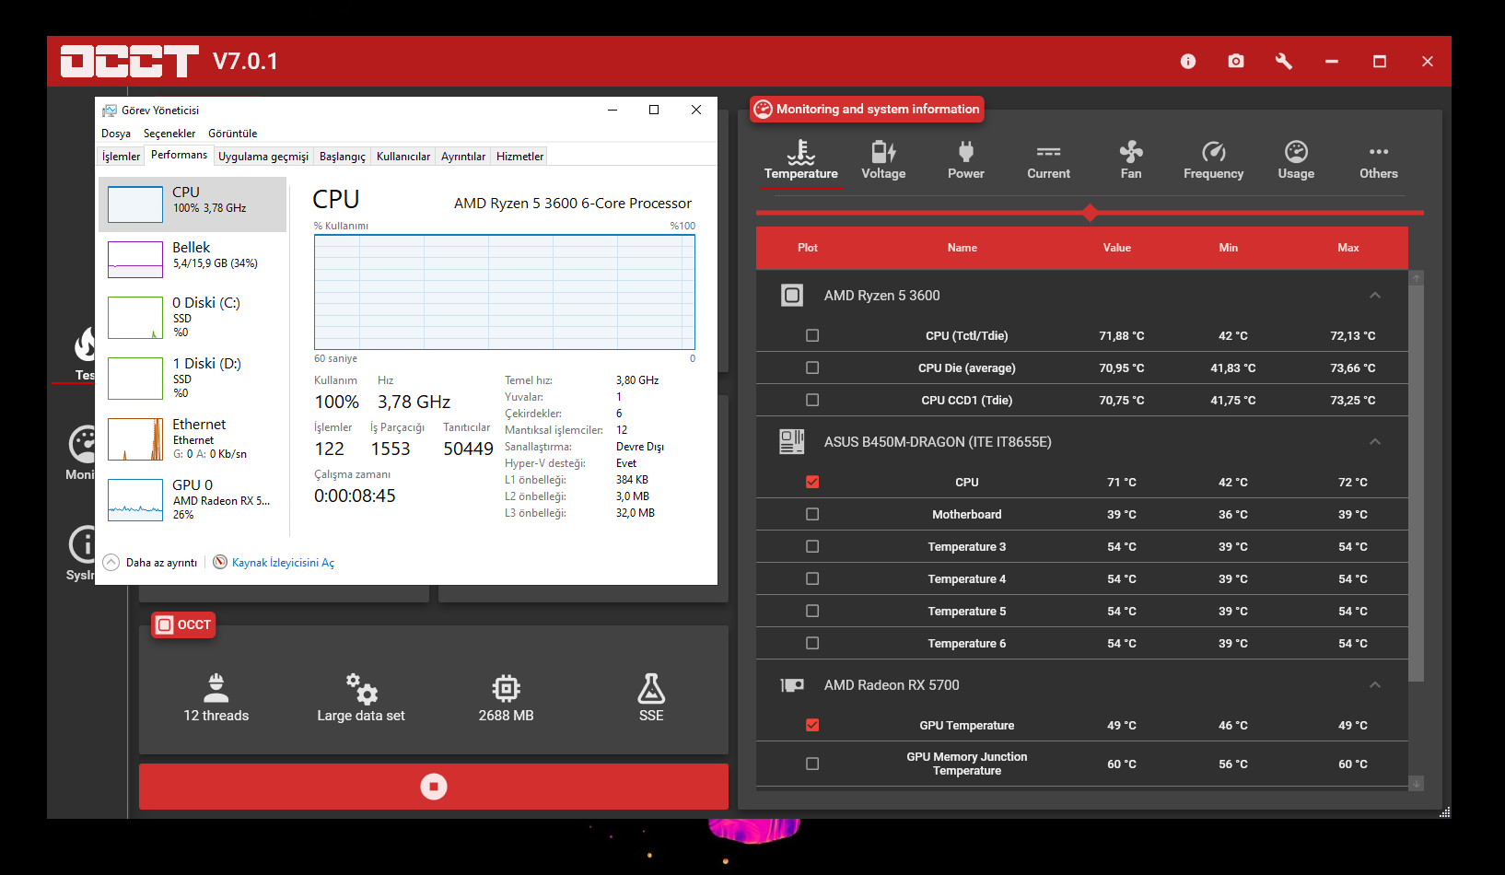1505x875 pixels.
Task: Uncheck GPU Temperature plot box
Action: pyautogui.click(x=812, y=725)
